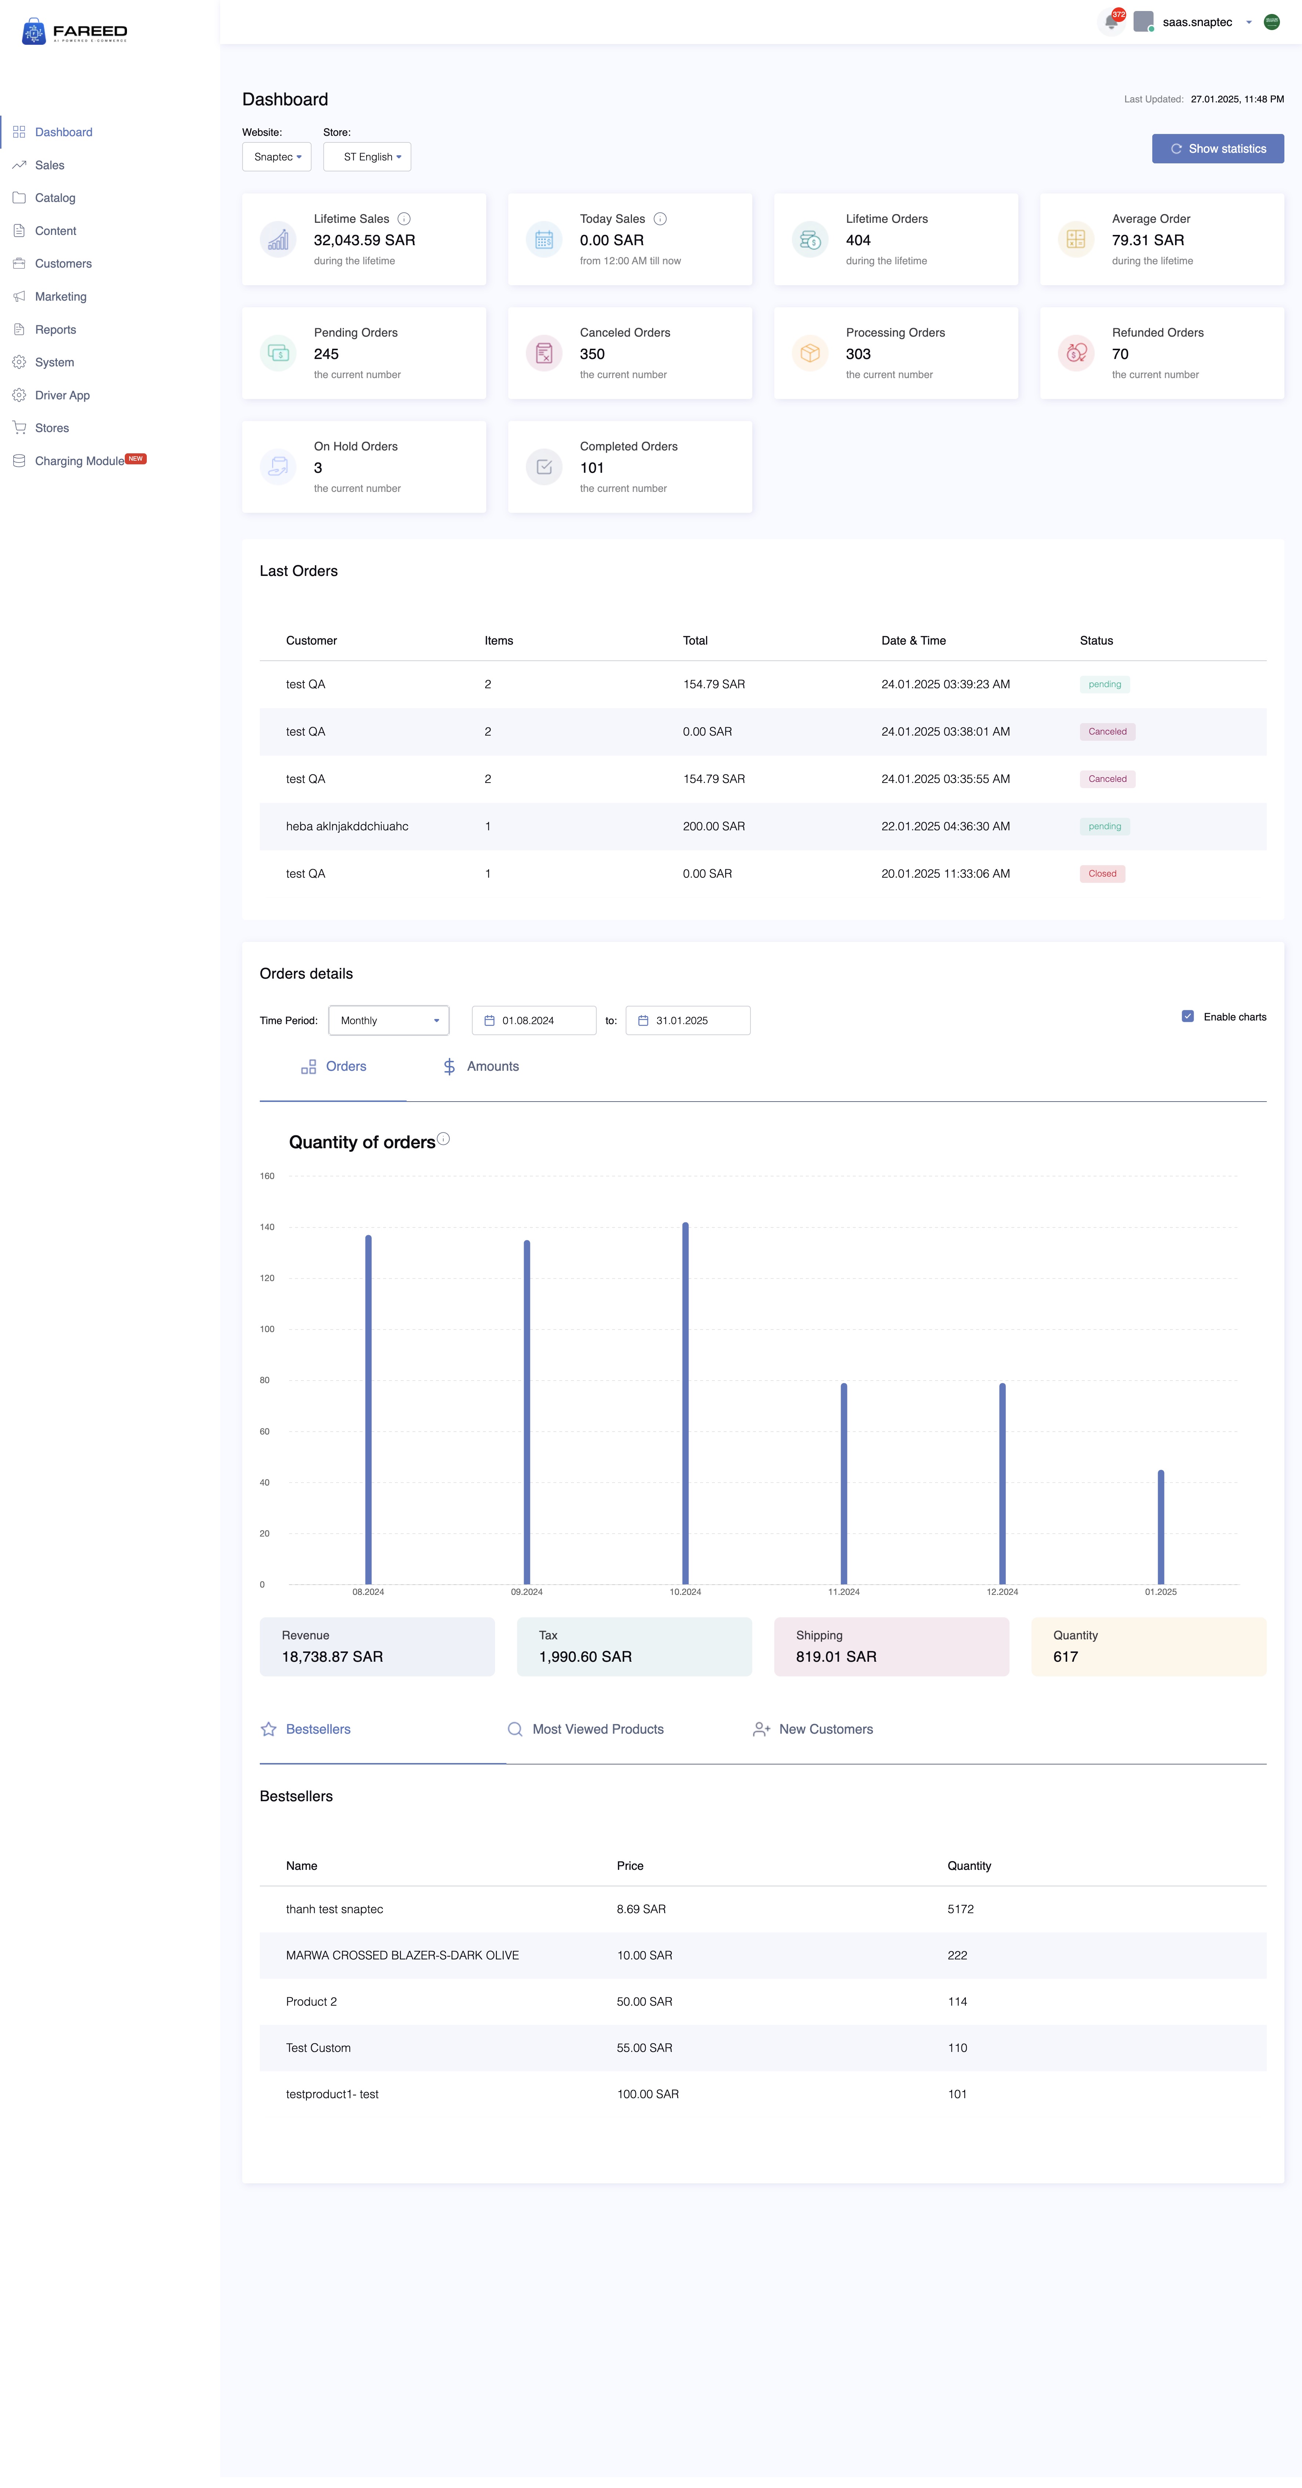Click the Charging Module database icon
This screenshot has height=2488, width=1302.
19,461
